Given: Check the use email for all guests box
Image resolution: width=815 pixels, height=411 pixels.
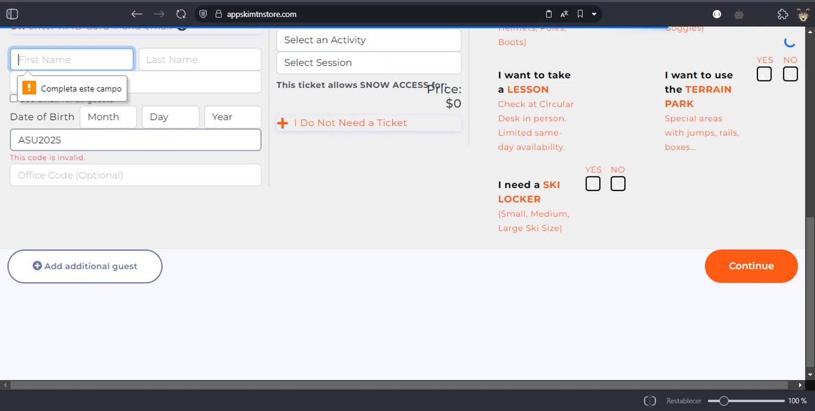Looking at the screenshot, I should click(x=14, y=98).
